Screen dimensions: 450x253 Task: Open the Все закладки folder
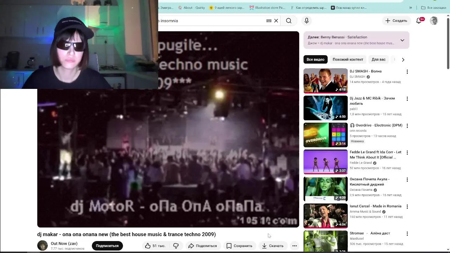coord(433,8)
